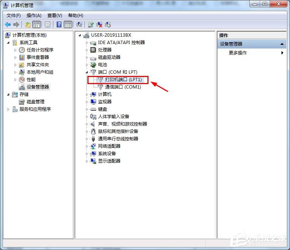This screenshot has height=250, width=290.
Task: Select the 存储 tree item
Action: pos(24,94)
